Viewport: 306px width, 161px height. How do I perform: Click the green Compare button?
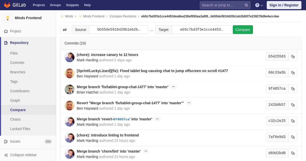243,30
